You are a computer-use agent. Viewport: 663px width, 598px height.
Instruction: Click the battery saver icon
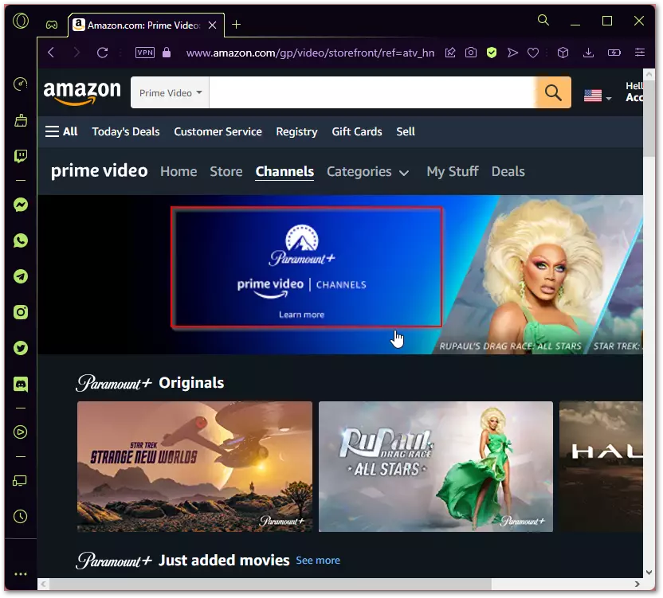614,53
